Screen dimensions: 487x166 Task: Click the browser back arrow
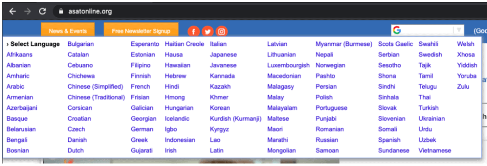coord(12,11)
